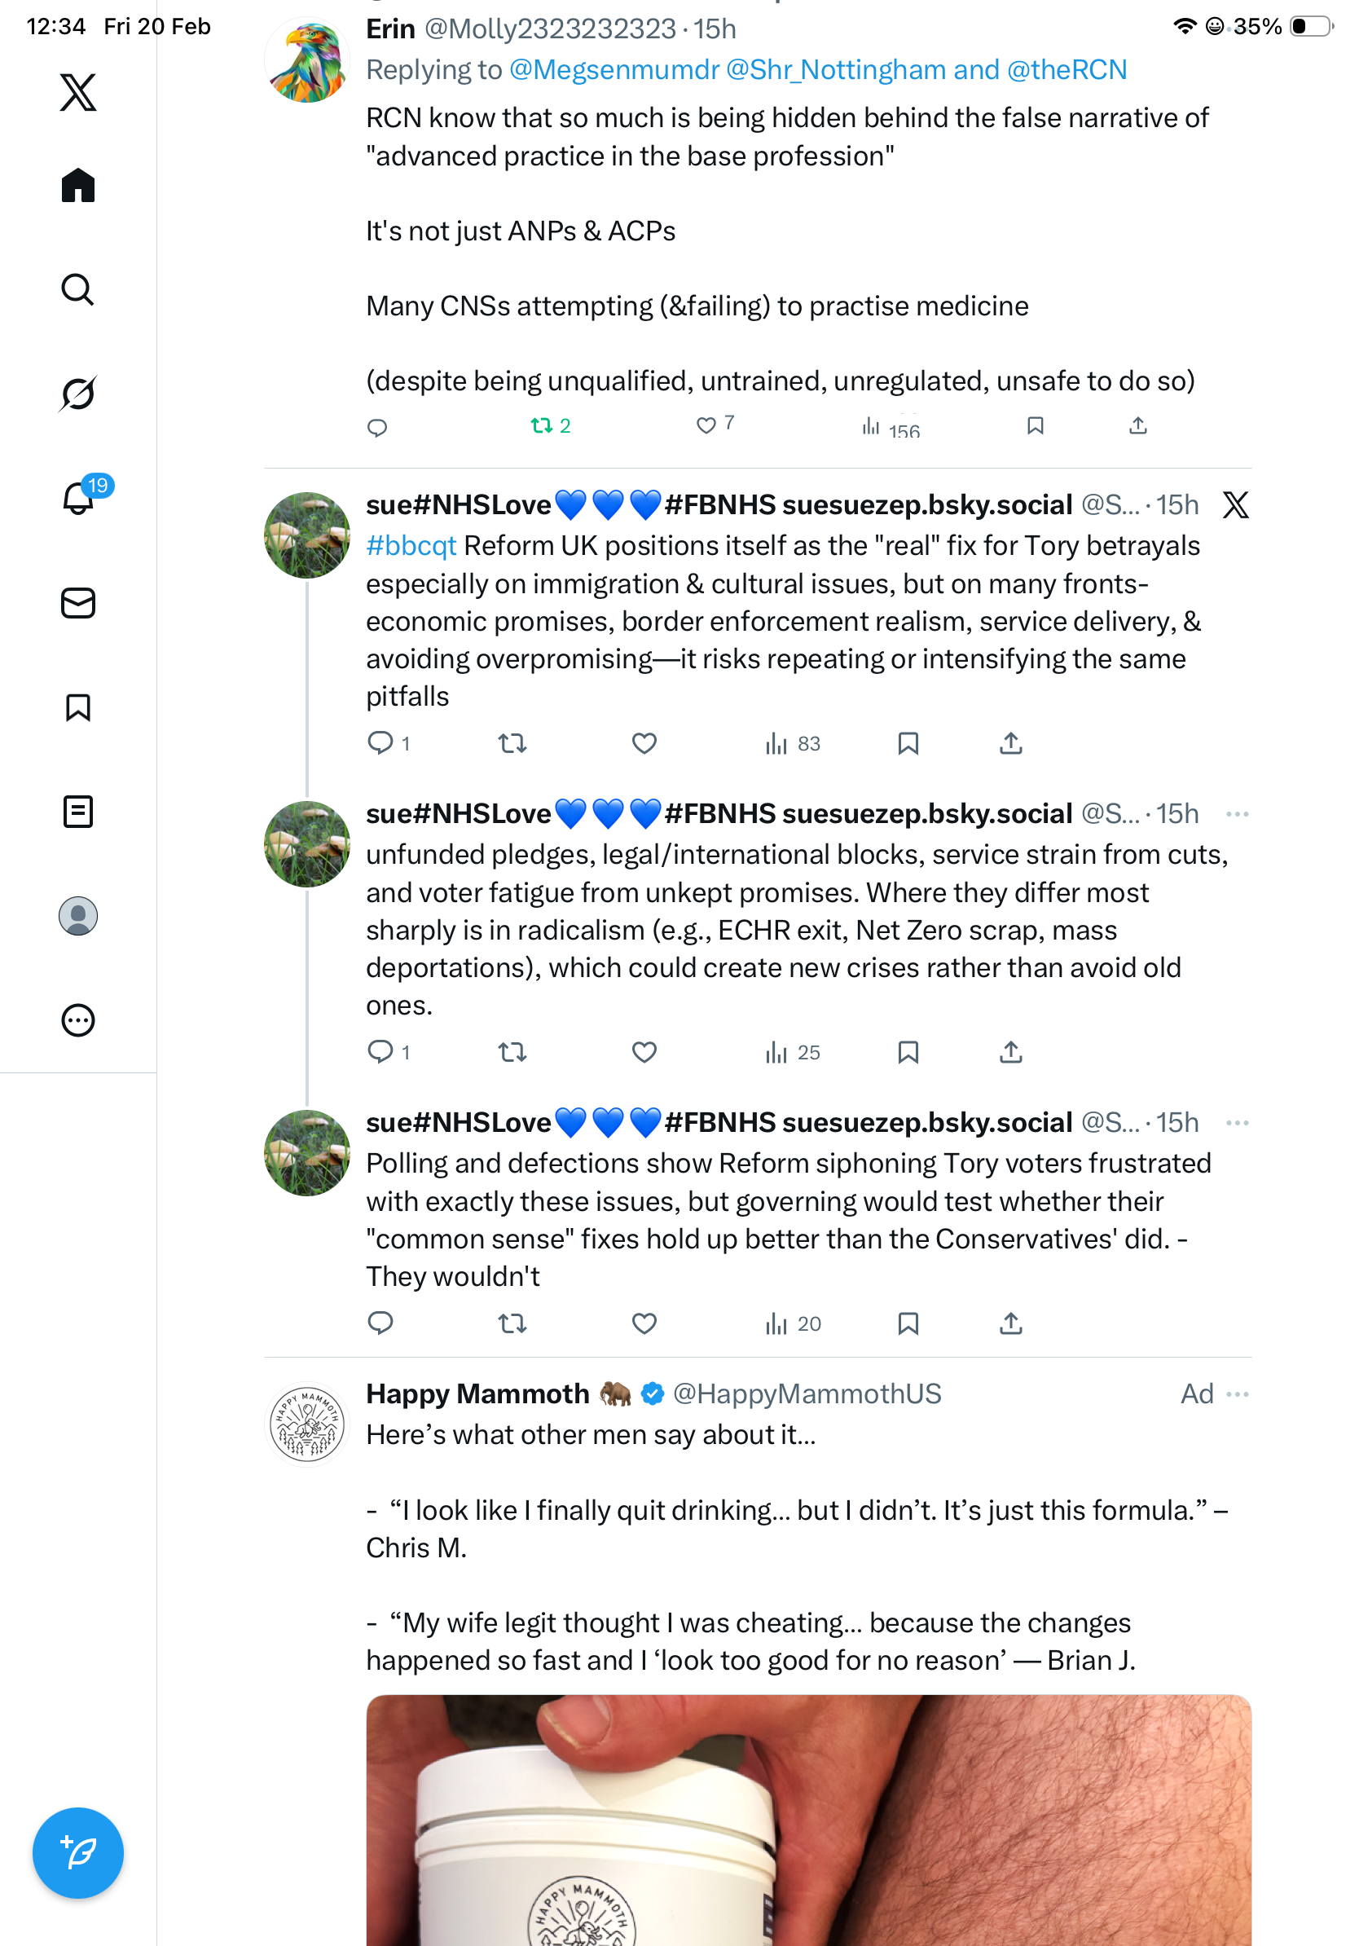Open the More circle menu in sidebar
This screenshot has width=1359, height=1946.
click(78, 1019)
